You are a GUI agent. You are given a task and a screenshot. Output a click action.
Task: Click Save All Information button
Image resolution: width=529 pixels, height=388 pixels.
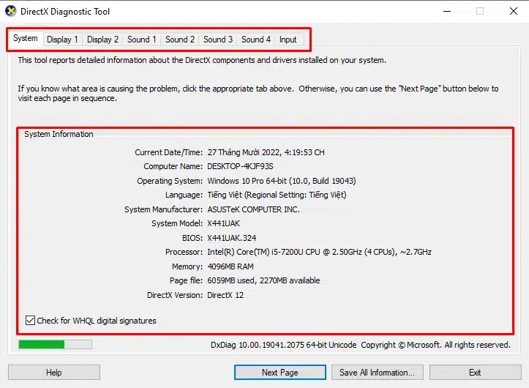tap(378, 373)
